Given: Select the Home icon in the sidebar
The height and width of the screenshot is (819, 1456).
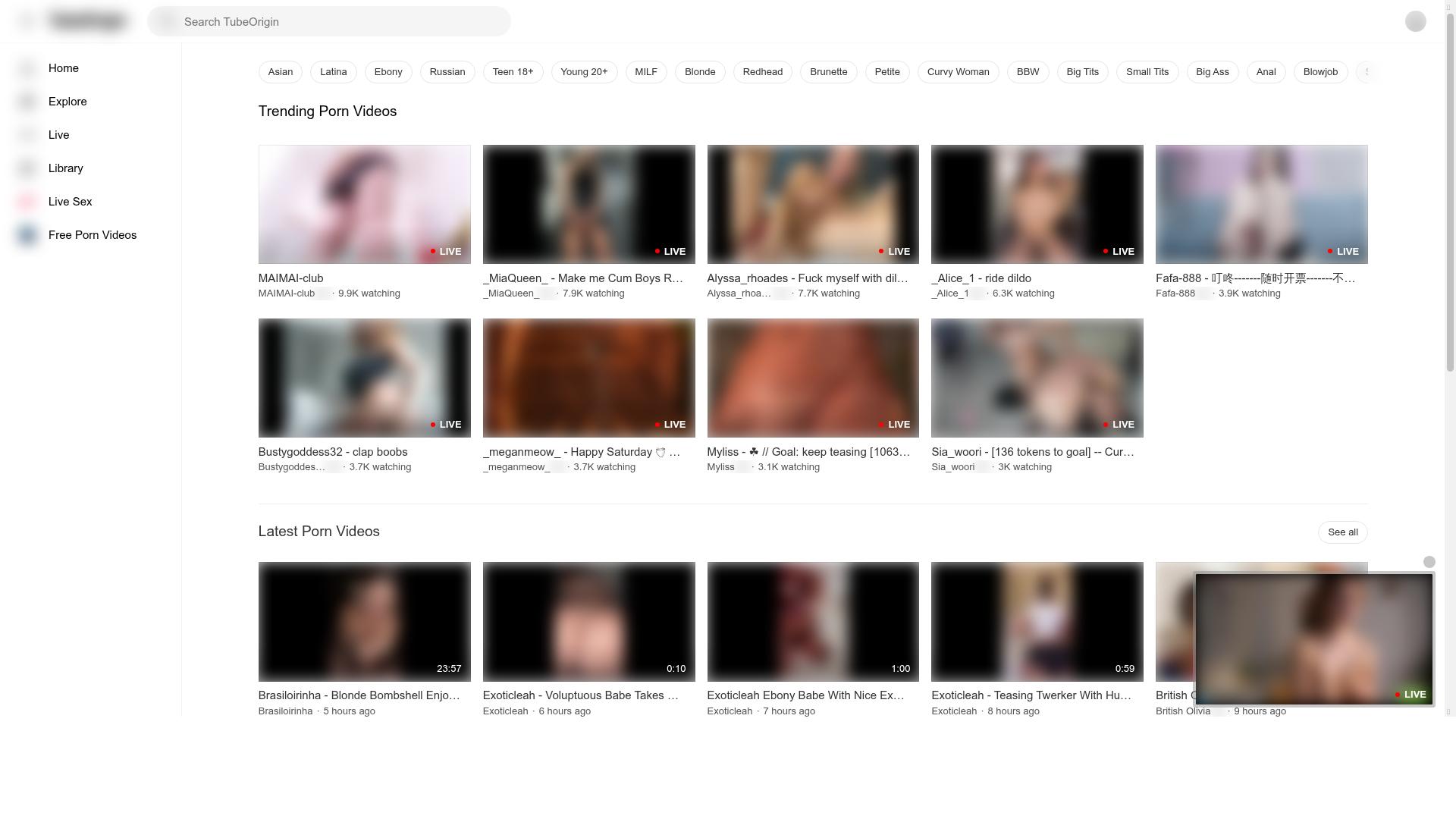Looking at the screenshot, I should click(27, 68).
